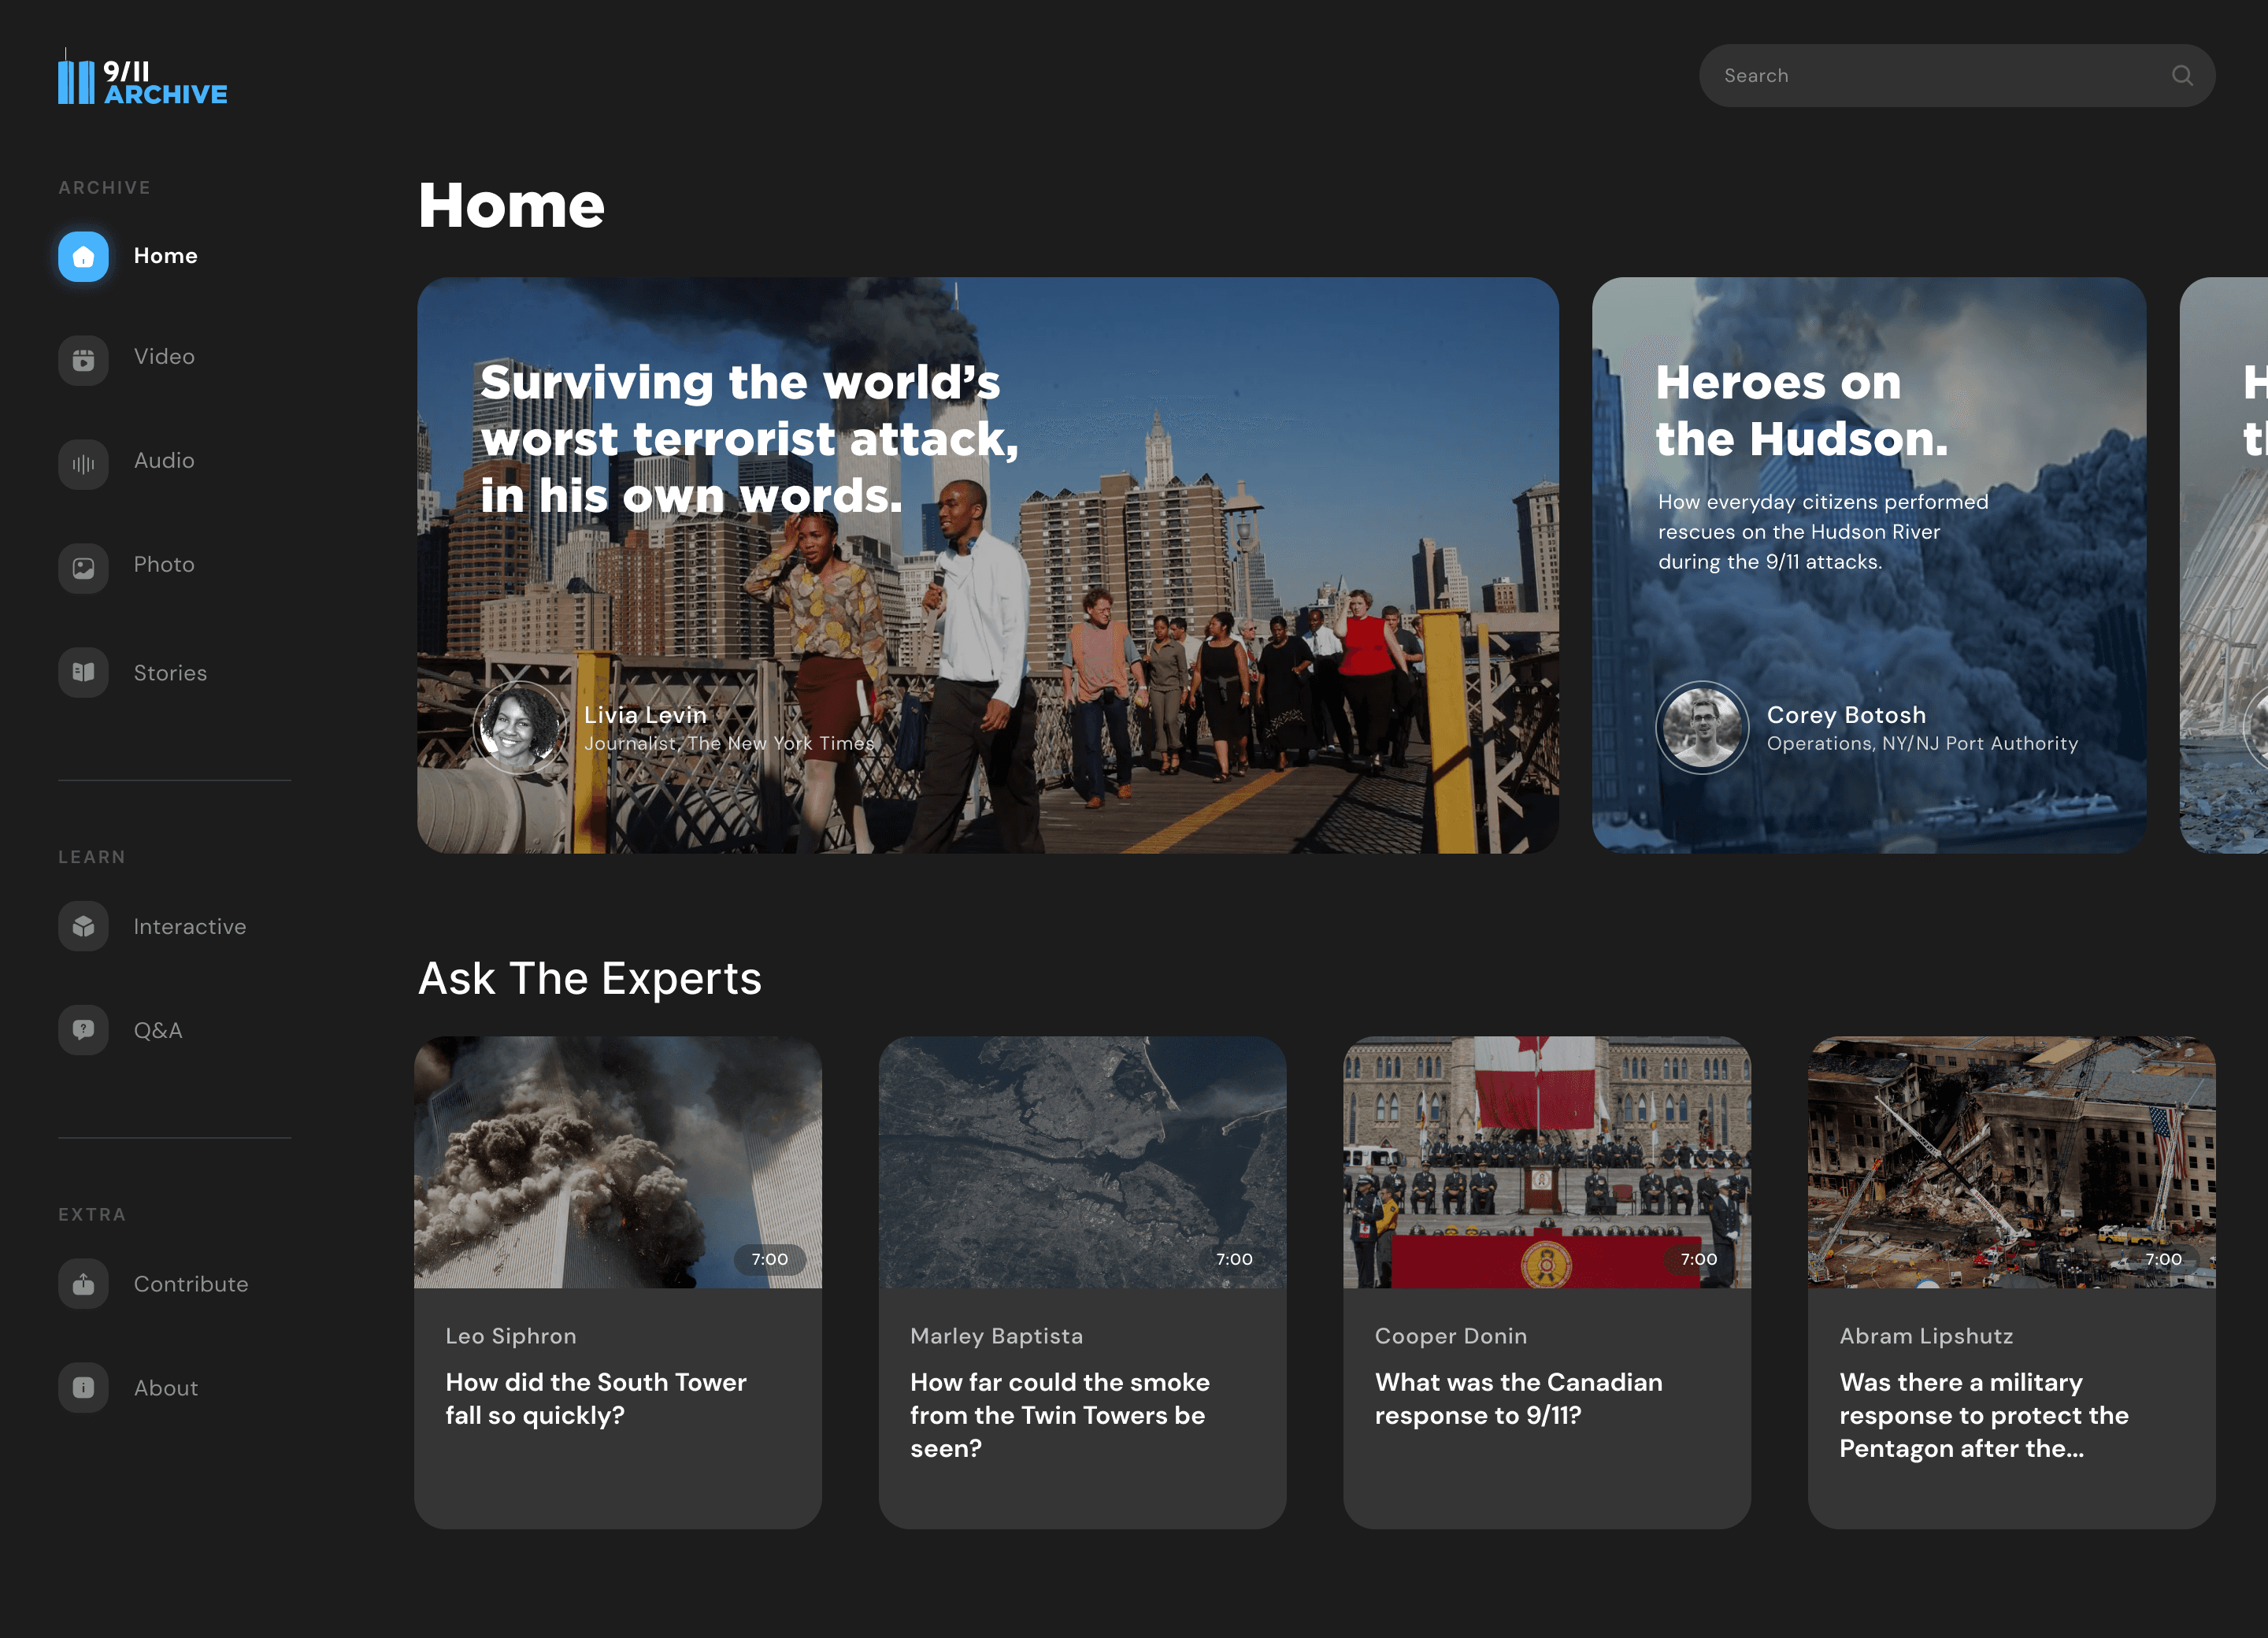Click the 9/11 Archive logo
The image size is (2268, 1638).
pos(142,80)
